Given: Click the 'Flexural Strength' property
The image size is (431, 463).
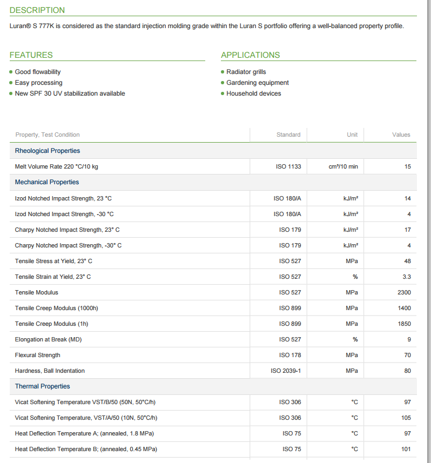Looking at the screenshot, I should pos(37,355).
